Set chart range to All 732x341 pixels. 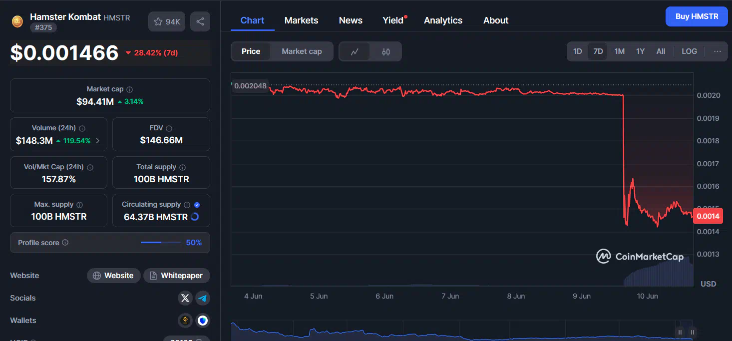(x=661, y=51)
